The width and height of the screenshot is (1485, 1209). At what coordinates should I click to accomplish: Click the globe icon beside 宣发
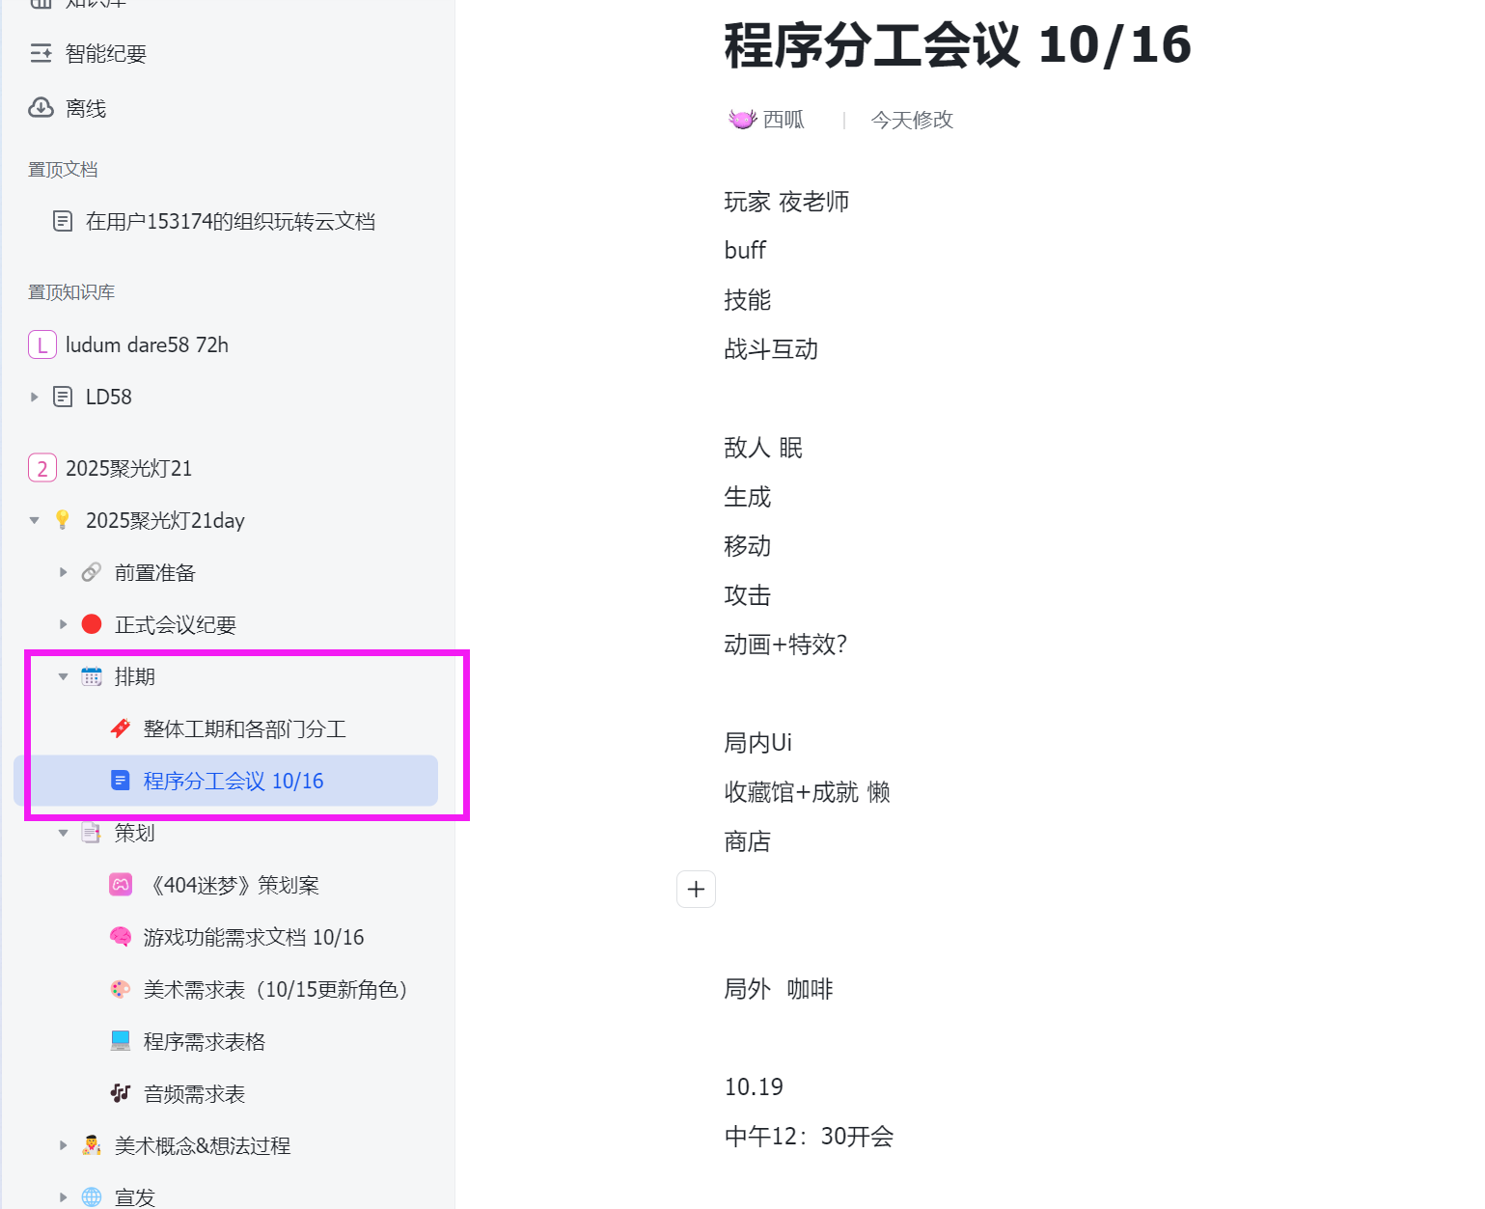92,1197
